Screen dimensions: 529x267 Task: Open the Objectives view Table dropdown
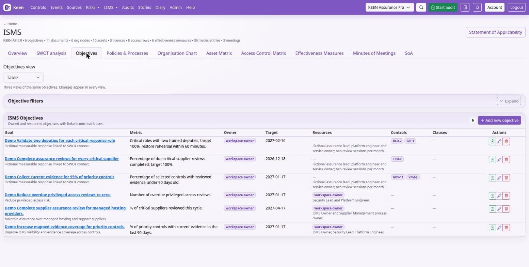(x=23, y=77)
